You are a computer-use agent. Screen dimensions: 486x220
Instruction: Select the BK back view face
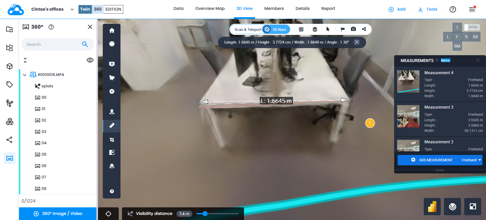coord(476,37)
